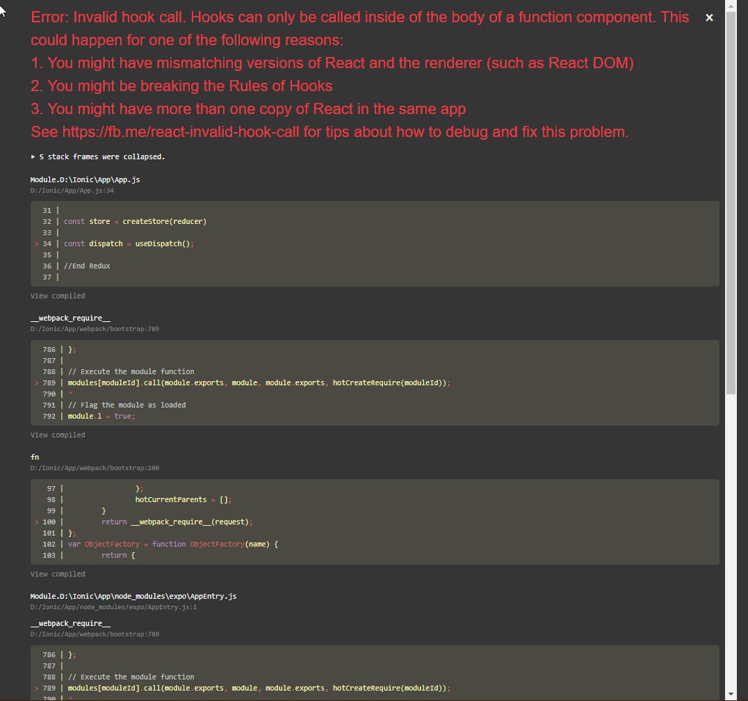
Task: Click the D:/Ionic/App/App.js:34 file path
Action: (x=72, y=190)
